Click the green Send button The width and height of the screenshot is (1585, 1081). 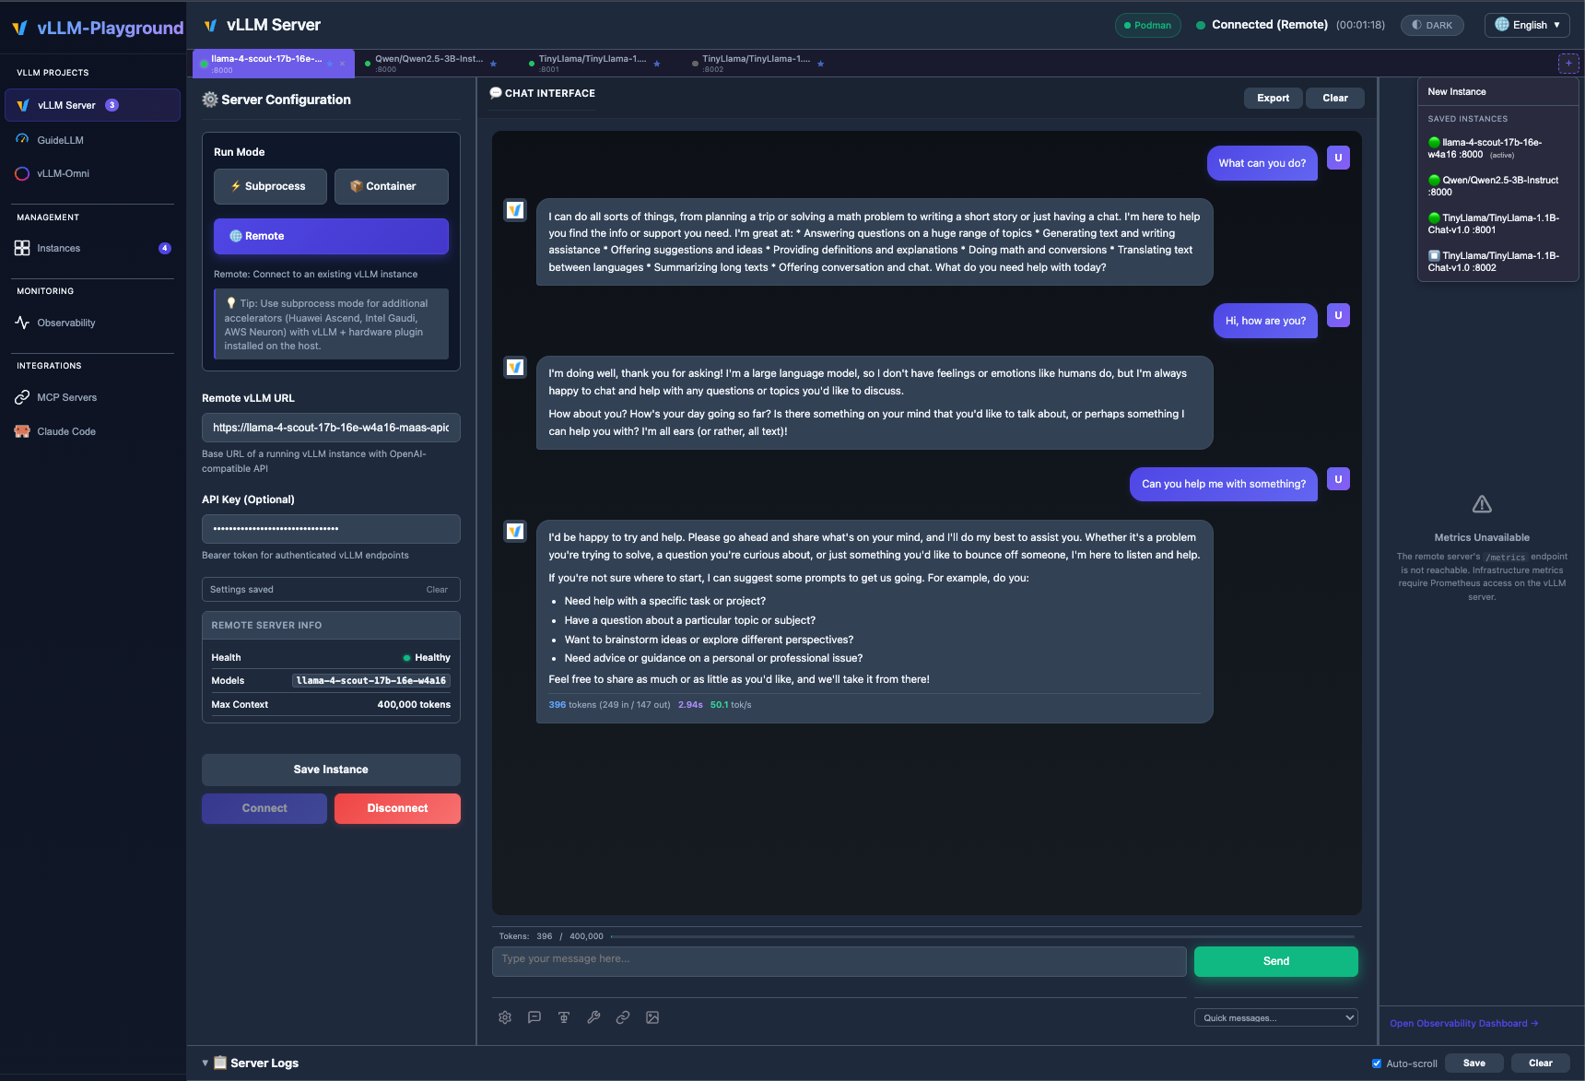tap(1275, 961)
